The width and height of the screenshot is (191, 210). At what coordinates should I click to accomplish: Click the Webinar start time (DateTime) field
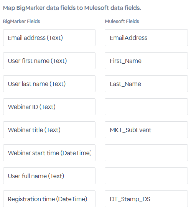(x=49, y=153)
